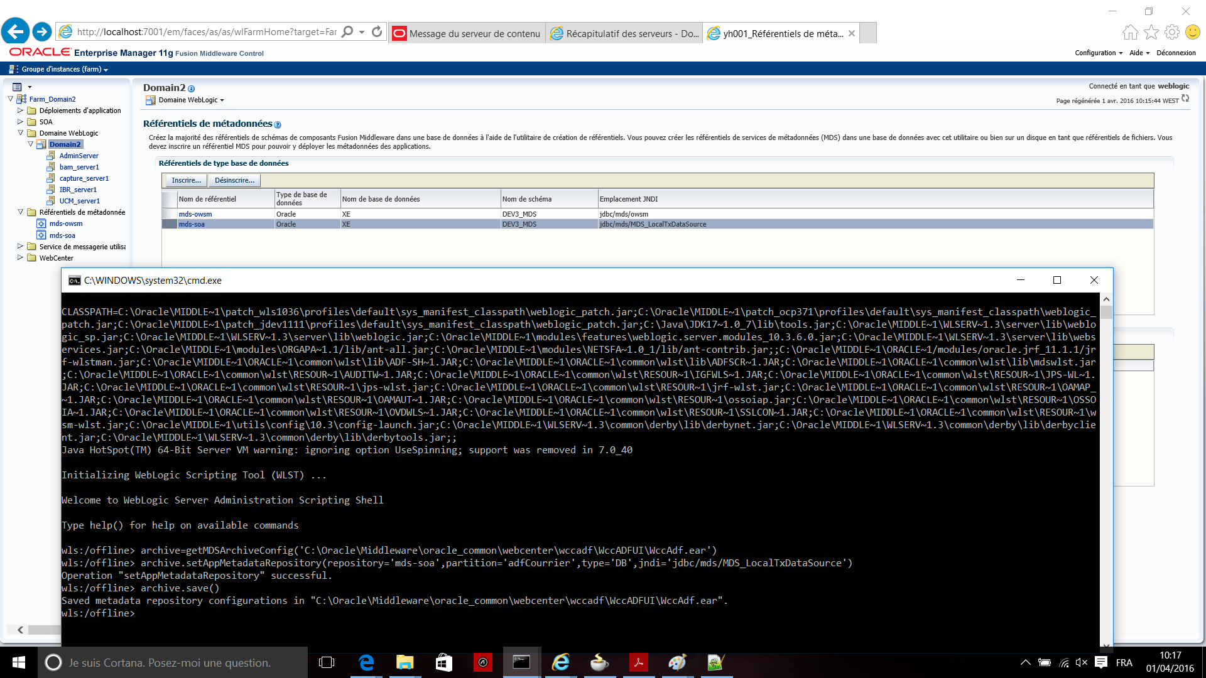Open the mds-owsm link in table
Image resolution: width=1206 pixels, height=678 pixels.
coord(195,214)
